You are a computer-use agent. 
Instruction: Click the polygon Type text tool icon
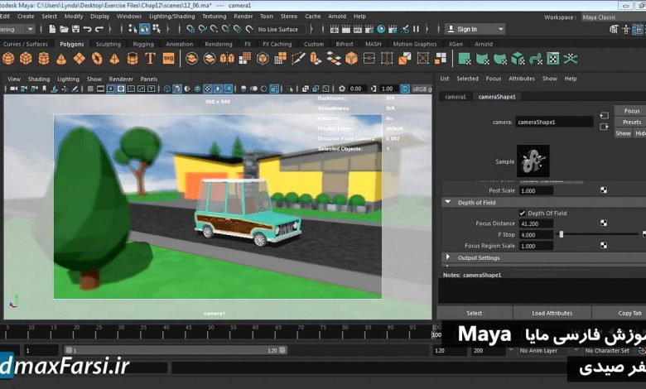pos(150,59)
